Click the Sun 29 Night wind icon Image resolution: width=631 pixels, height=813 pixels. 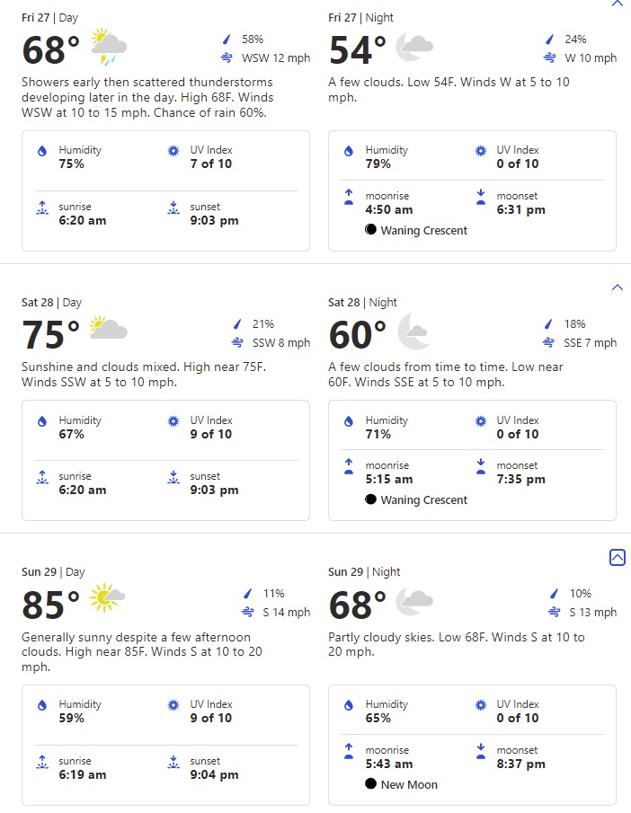point(554,612)
